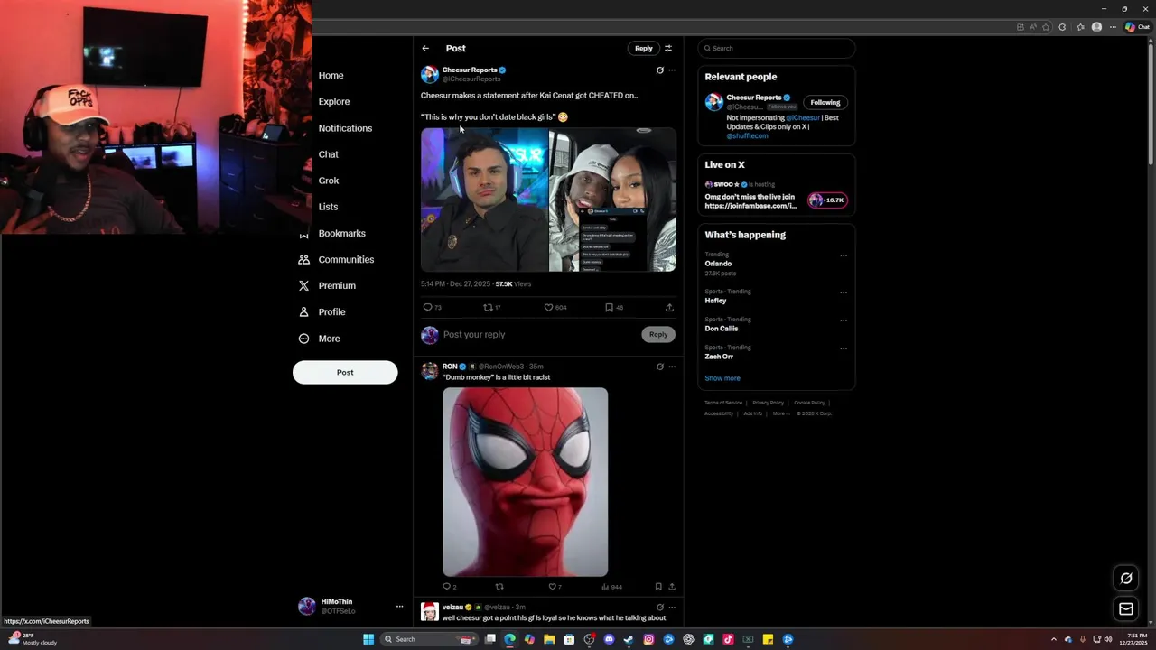Repost the Cheesur Reports post
Viewport: 1156px width, 650px height.
click(x=488, y=307)
